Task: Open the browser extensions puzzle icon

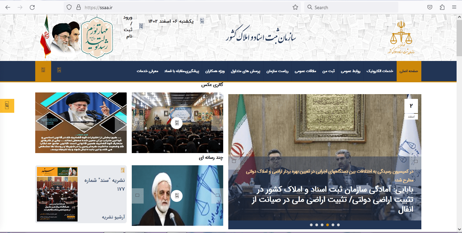Action: pos(442,7)
